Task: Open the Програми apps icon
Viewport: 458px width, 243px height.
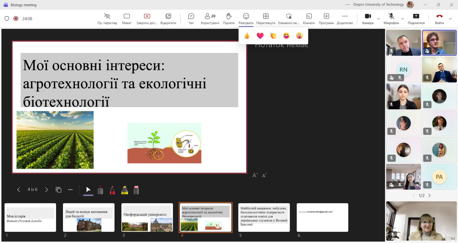Action: (x=326, y=19)
